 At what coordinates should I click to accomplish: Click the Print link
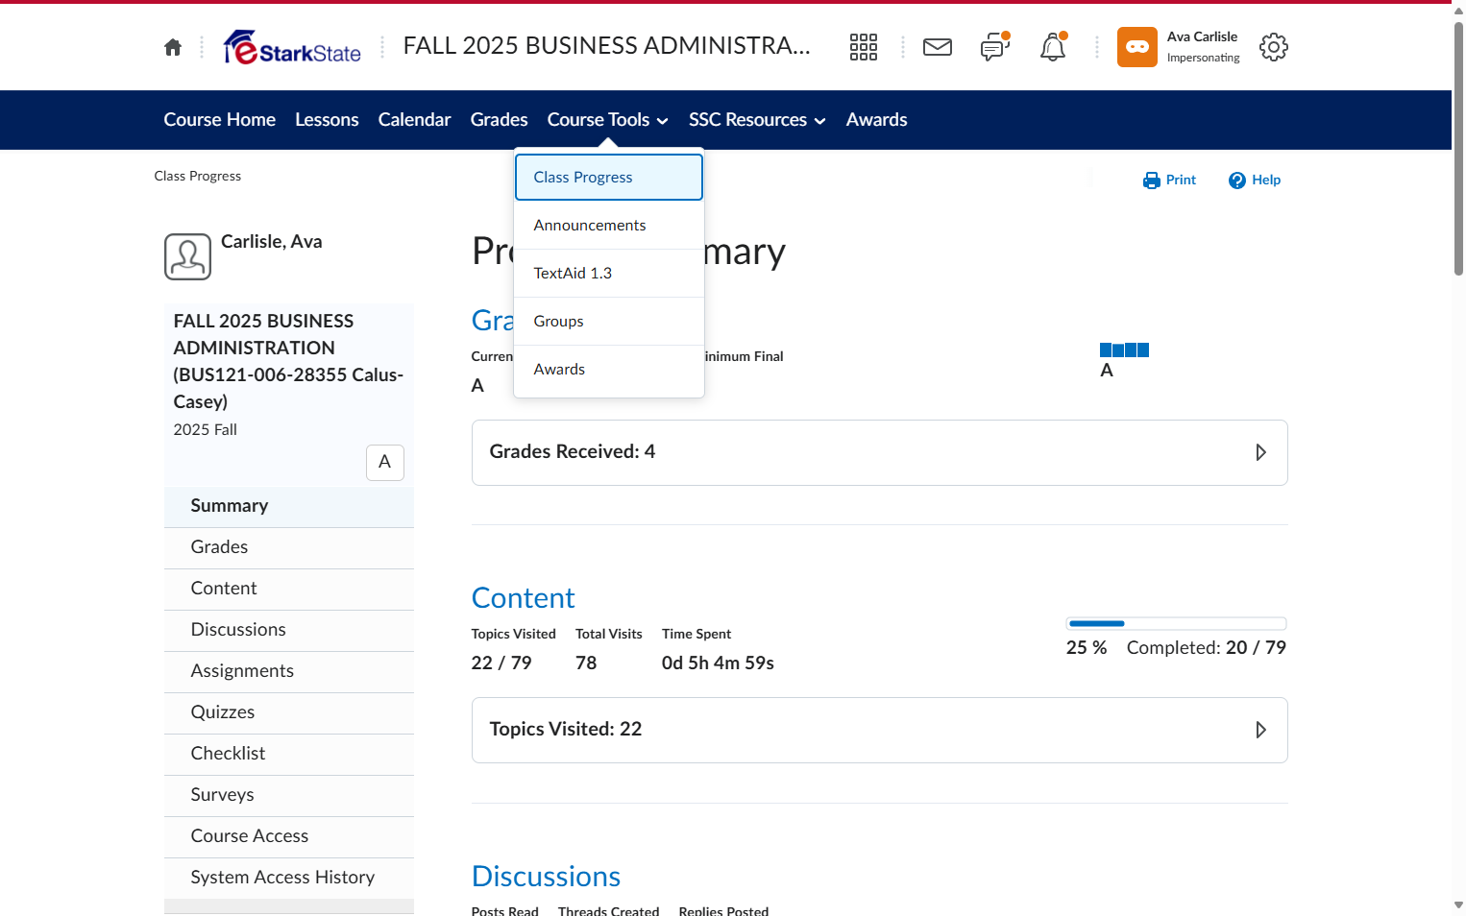pos(1169,180)
